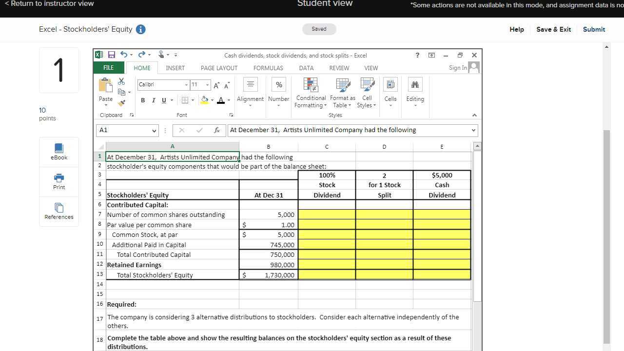The height and width of the screenshot is (351, 624).
Task: Expand the Calibri font name dropdown
Action: click(186, 85)
